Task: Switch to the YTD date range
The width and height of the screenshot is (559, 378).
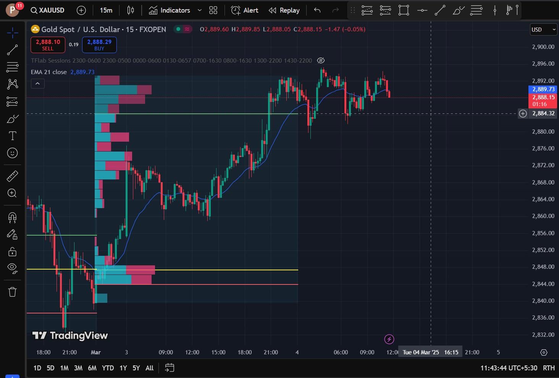Action: coord(108,368)
